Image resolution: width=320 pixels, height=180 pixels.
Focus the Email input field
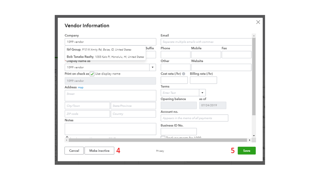tap(206, 42)
